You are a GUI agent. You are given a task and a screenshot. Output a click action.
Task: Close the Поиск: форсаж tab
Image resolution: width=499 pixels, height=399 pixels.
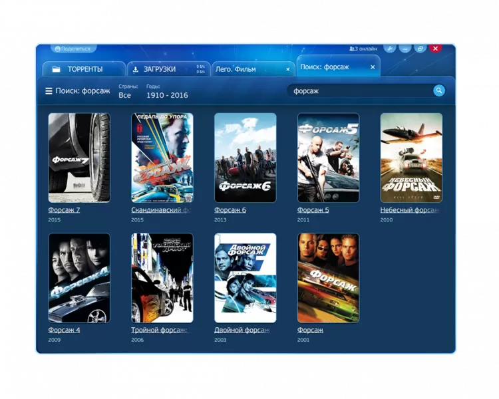click(373, 67)
